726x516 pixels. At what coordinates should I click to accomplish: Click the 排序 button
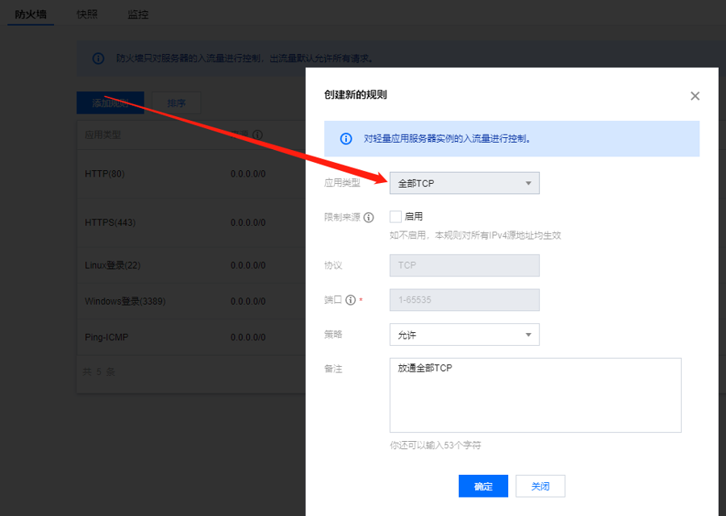click(176, 103)
